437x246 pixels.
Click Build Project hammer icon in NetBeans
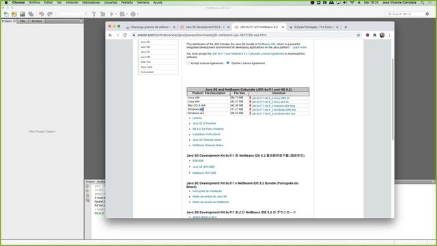point(94,14)
